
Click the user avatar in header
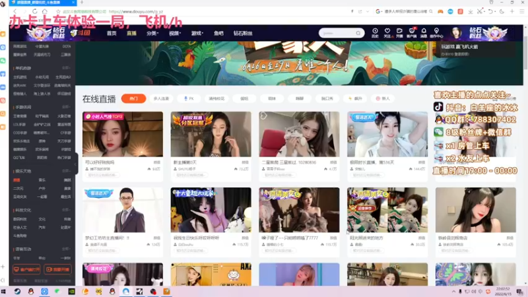[x=456, y=33]
